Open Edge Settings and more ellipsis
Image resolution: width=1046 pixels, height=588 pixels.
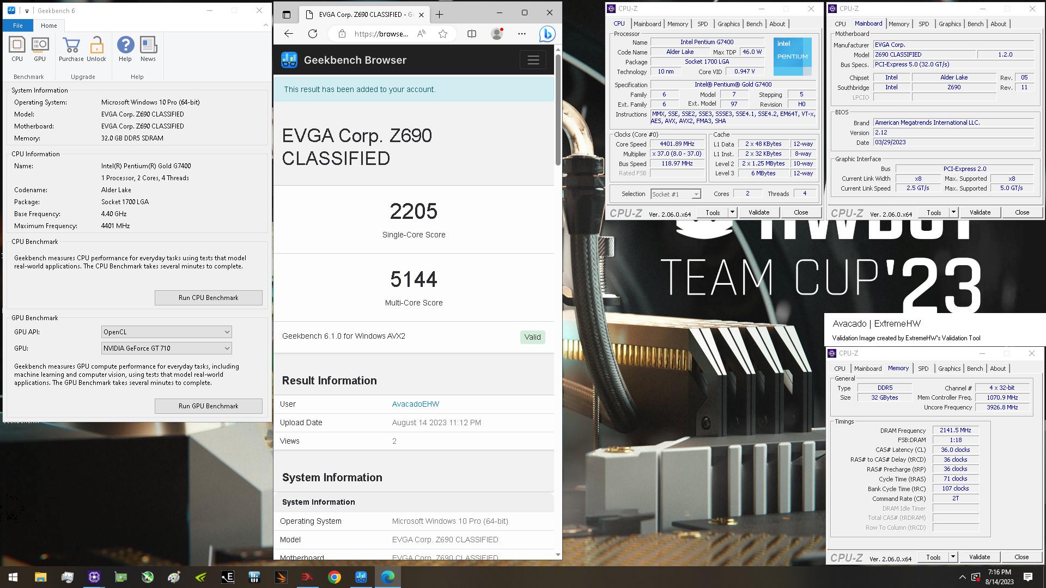[x=522, y=34]
